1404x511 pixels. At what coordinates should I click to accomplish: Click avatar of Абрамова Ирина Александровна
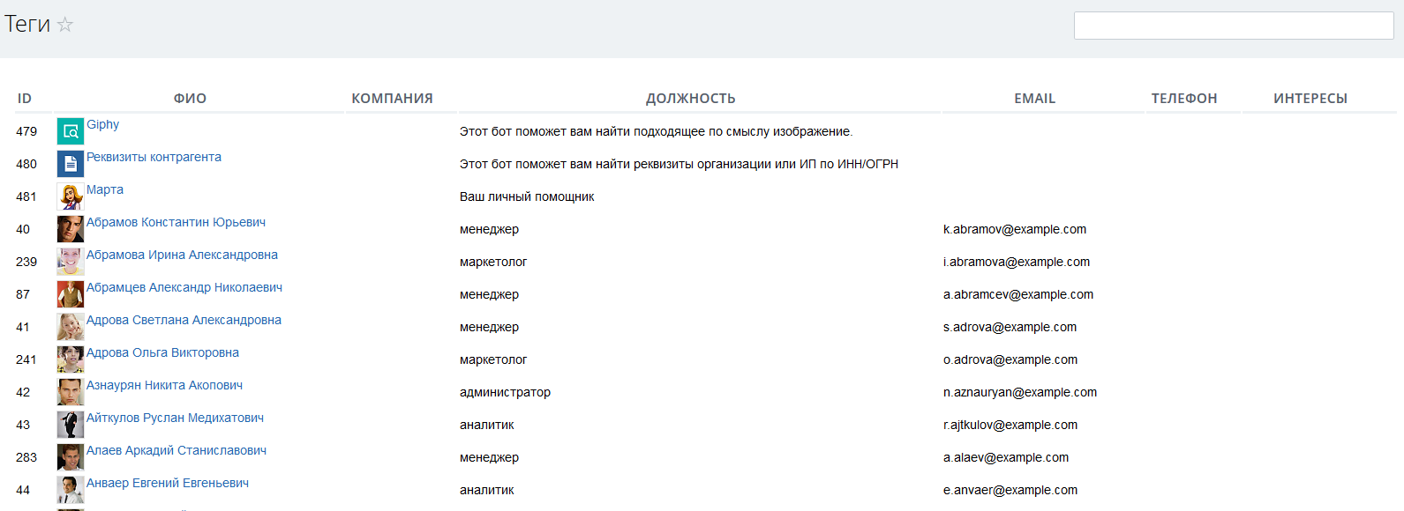click(x=71, y=262)
